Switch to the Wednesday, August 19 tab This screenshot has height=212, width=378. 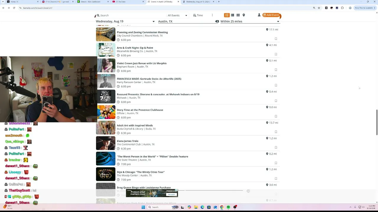[198, 2]
